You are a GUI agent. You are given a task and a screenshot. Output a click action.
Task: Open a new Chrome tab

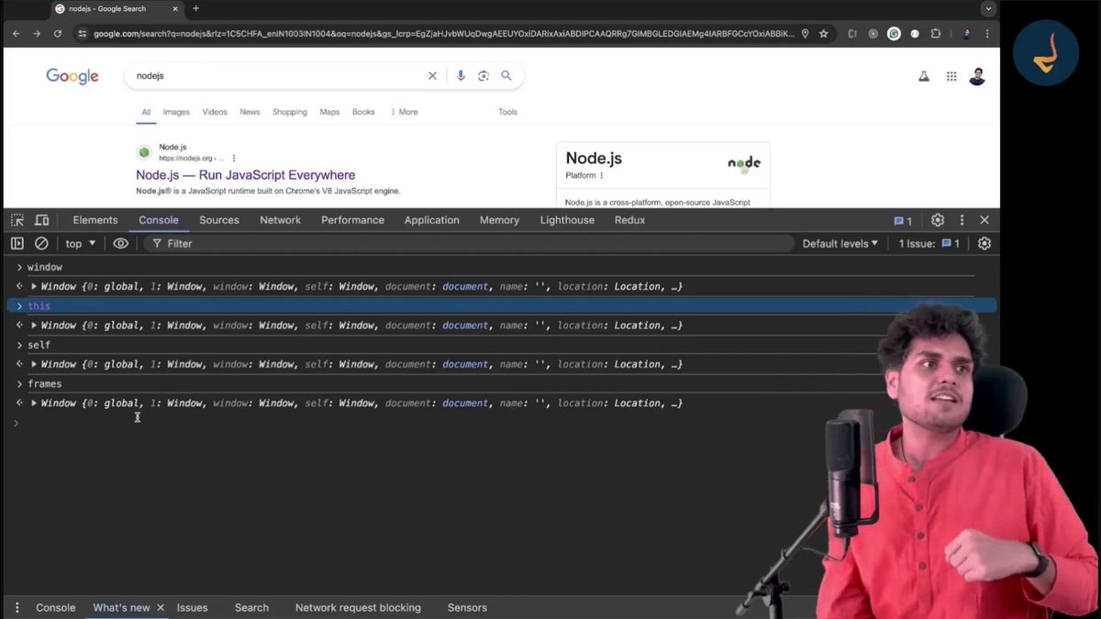[x=195, y=9]
